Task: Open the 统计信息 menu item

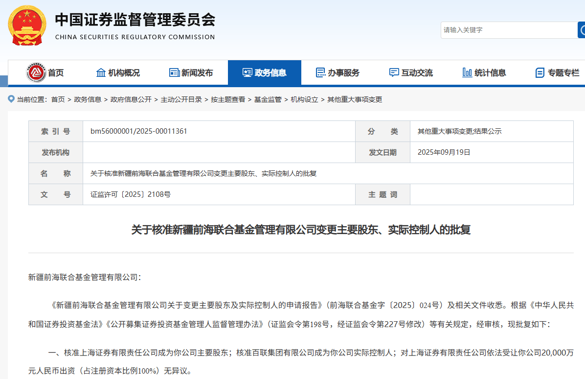Action: pos(484,72)
